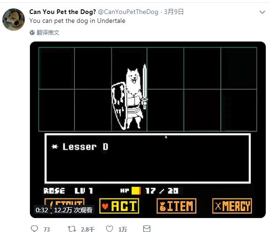Click the 3月9日 tweet date
Screen dimensions: 270x232
point(174,12)
